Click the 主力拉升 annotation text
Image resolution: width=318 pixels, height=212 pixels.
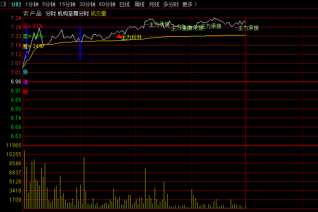132,37
